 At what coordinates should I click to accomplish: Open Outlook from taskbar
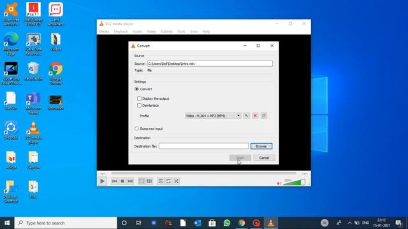tap(198, 223)
